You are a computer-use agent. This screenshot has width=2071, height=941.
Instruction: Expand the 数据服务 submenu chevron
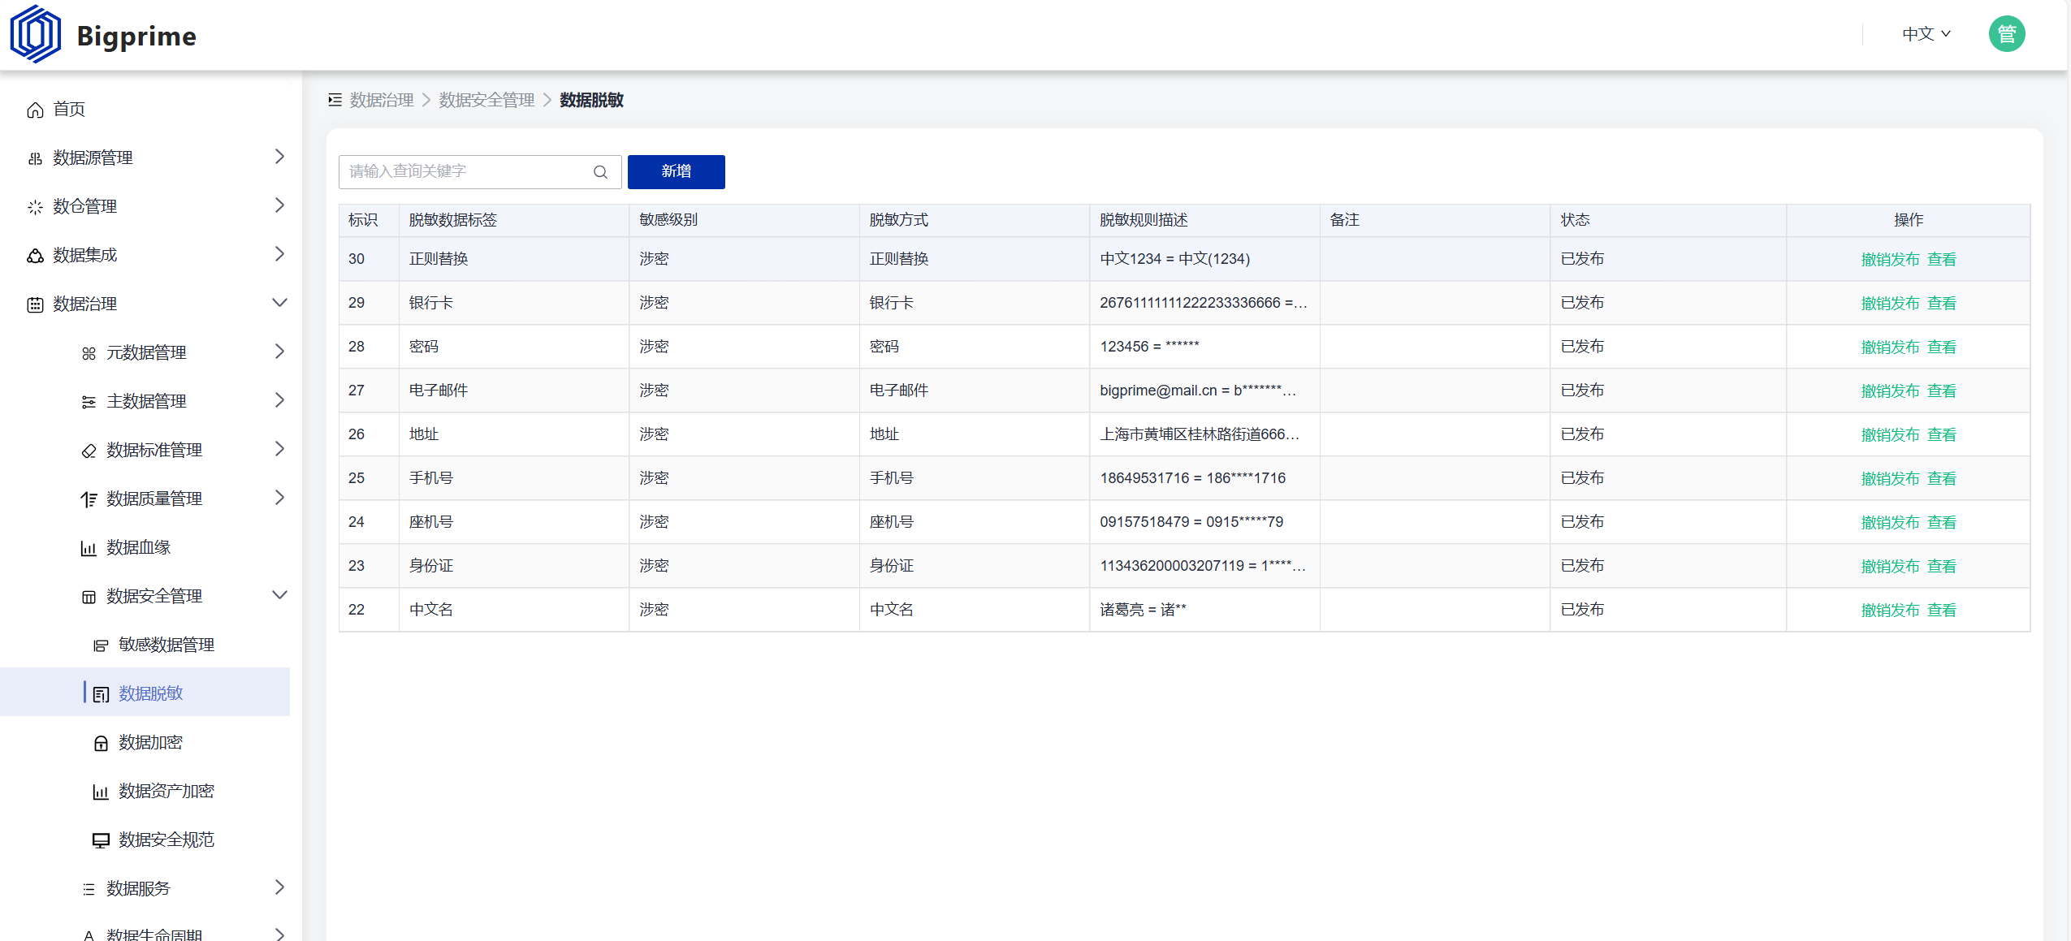click(279, 887)
